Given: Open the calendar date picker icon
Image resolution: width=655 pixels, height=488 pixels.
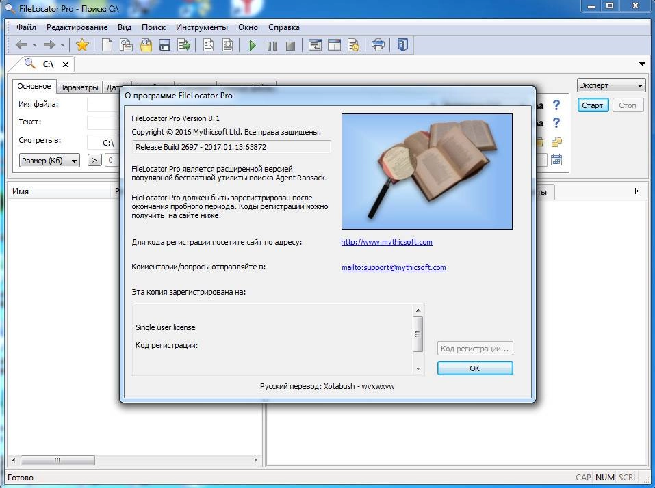Looking at the screenshot, I should point(556,160).
